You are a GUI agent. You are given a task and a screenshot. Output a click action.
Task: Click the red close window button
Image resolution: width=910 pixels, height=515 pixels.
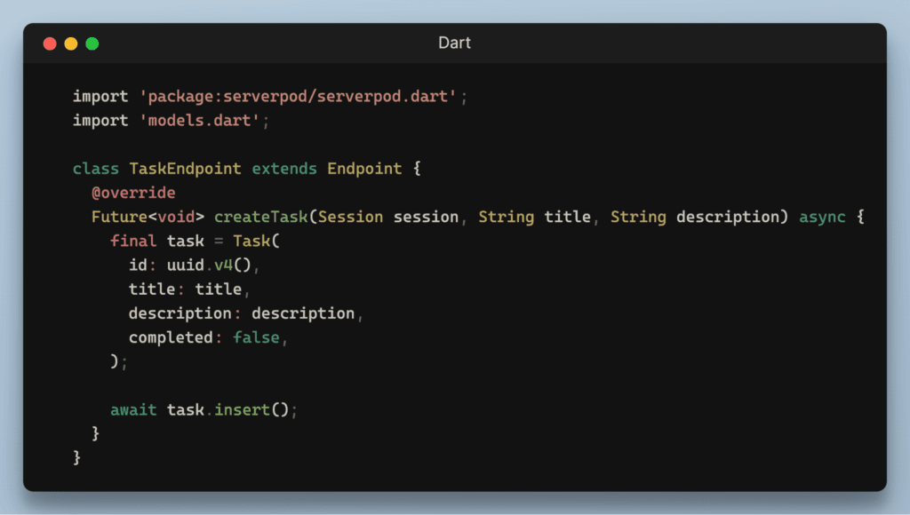[x=50, y=44]
